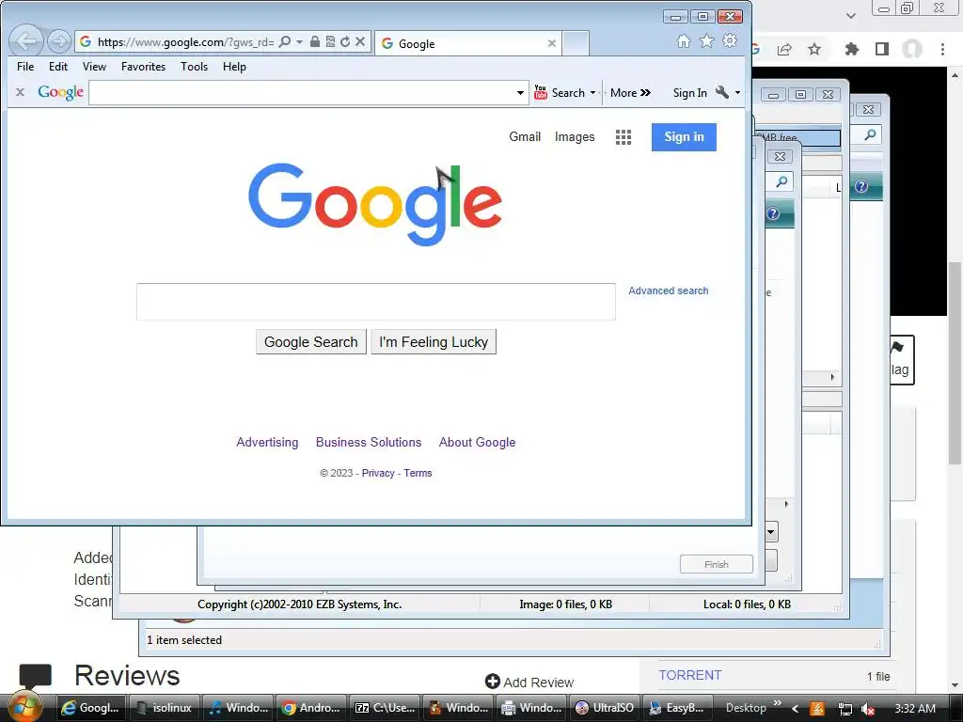Click Sign In on the Google Toolbar
Screen dimensions: 963x722
pos(689,93)
